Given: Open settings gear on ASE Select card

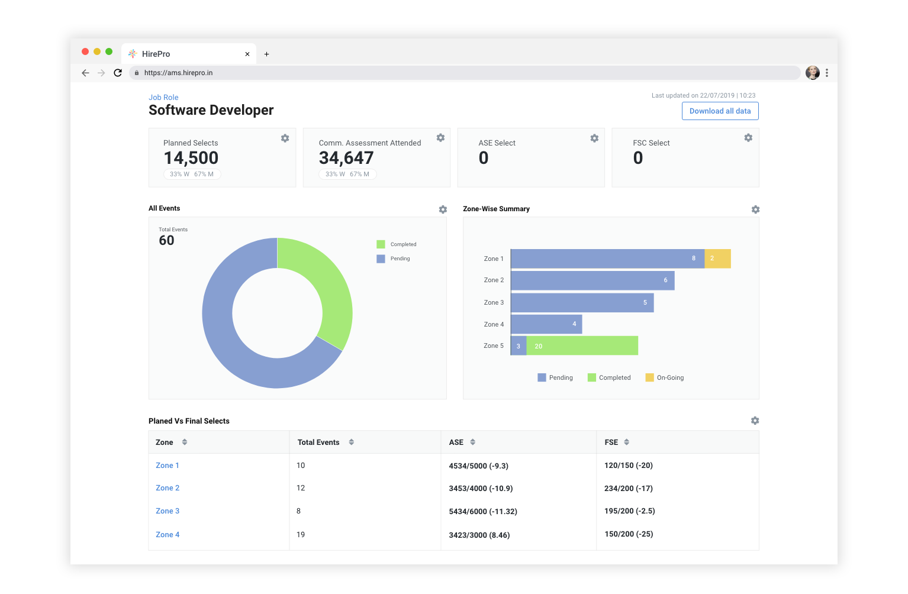Looking at the screenshot, I should [594, 137].
